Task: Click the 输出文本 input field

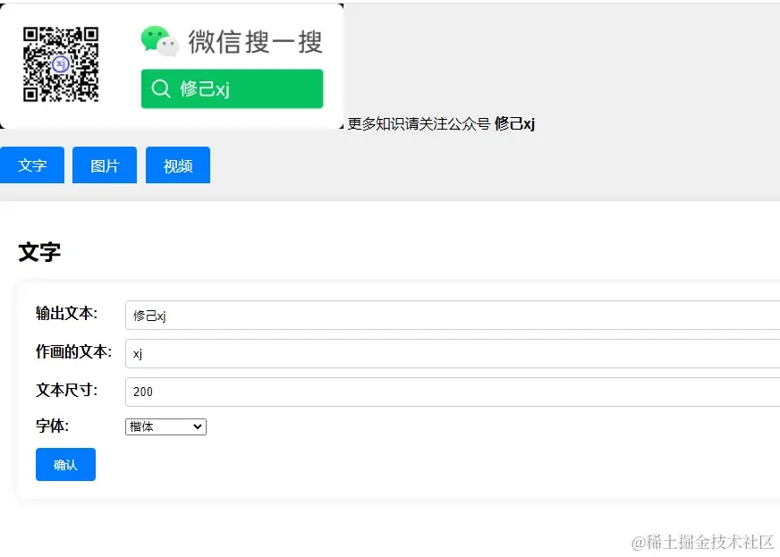Action: 453,315
